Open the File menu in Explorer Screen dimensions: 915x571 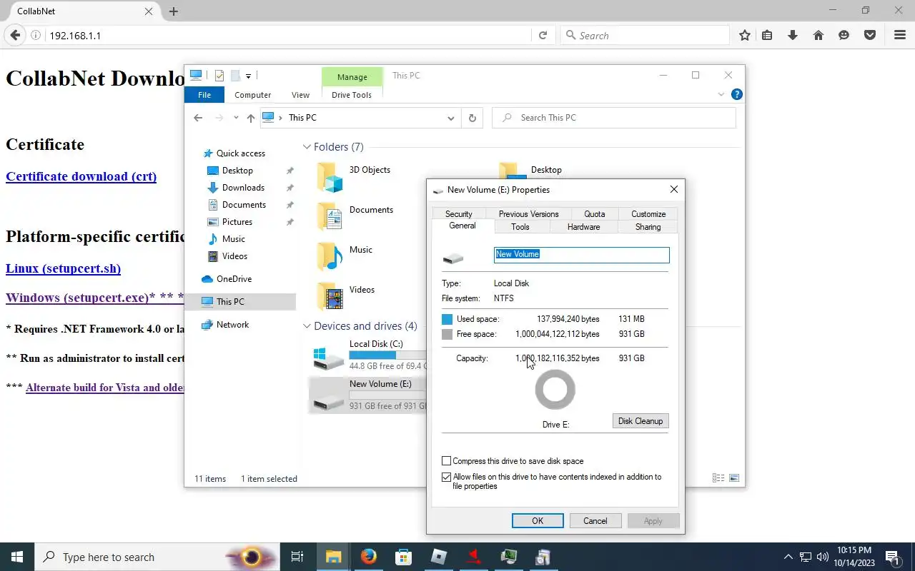pyautogui.click(x=204, y=94)
